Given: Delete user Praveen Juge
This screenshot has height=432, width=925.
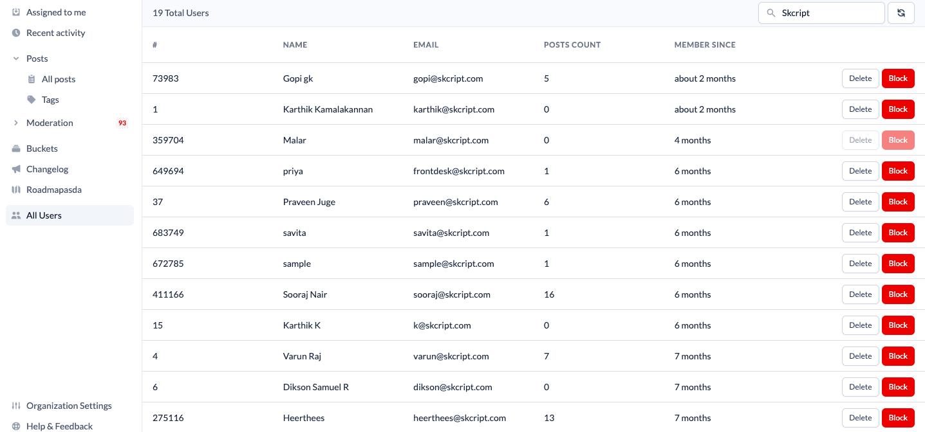Looking at the screenshot, I should coord(860,202).
